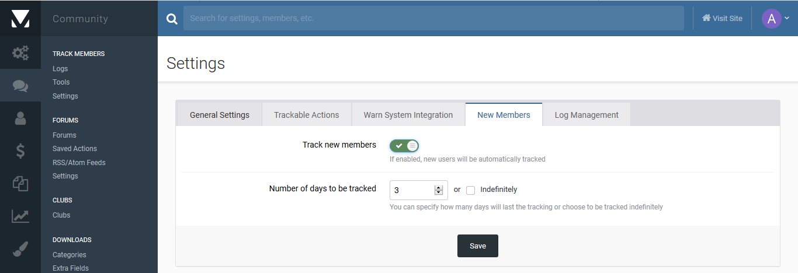Expand the admin account avatar menu
The image size is (798, 273).
coord(775,18)
